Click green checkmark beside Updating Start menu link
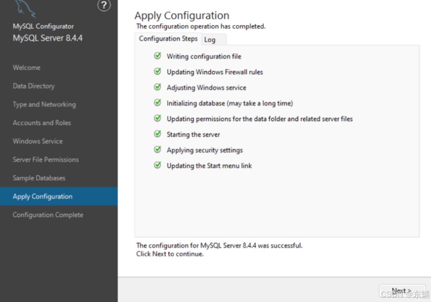431x302 pixels. point(158,165)
